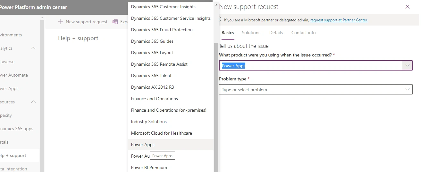Choose Dynamics 365 Fraud Protection
The image size is (429, 172).
(x=171, y=30)
